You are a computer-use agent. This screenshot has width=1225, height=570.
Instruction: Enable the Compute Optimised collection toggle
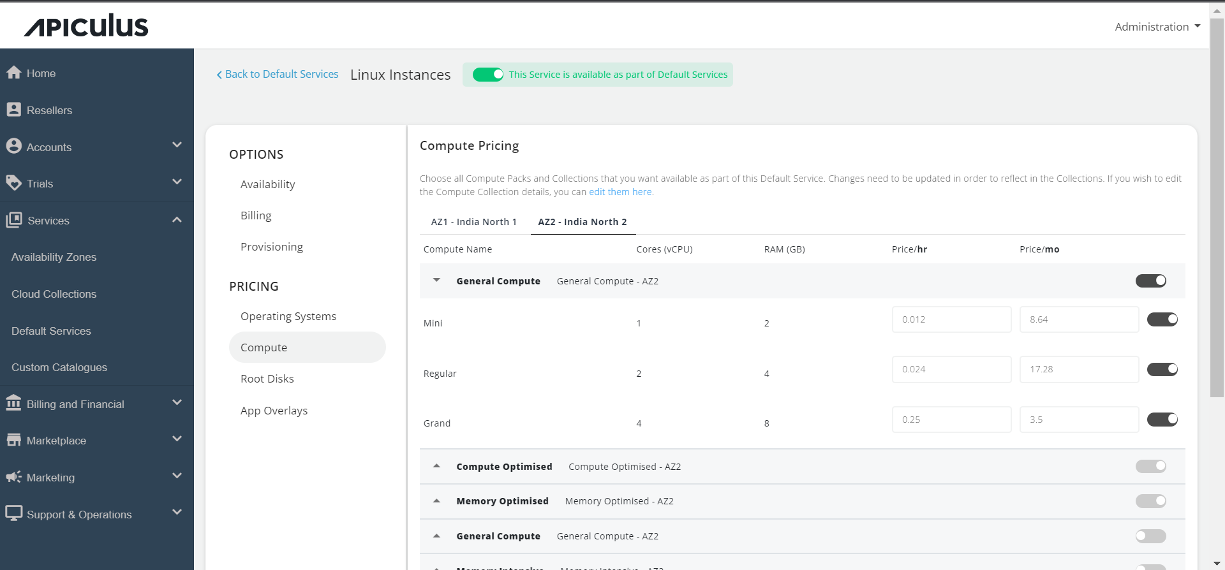pos(1150,467)
